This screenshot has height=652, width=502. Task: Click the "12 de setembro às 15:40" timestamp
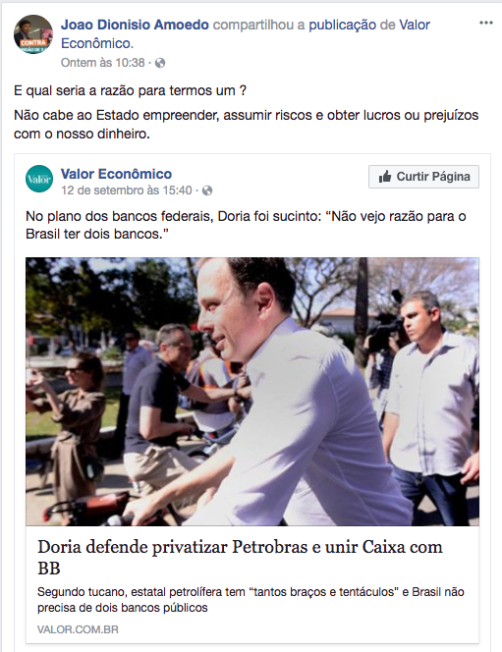click(x=127, y=190)
